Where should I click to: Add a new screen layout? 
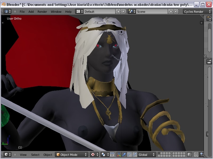(118, 11)
